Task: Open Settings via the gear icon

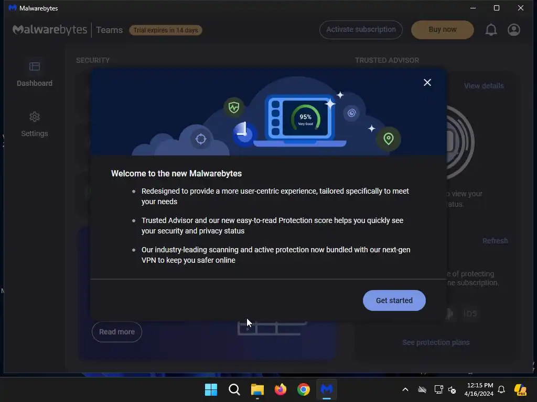Action: (x=35, y=117)
